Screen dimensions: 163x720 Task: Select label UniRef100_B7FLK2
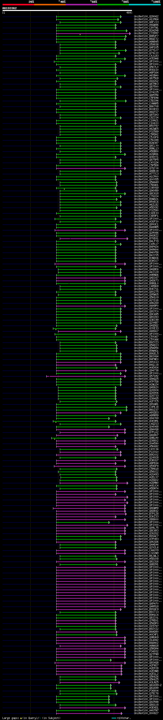[x=146, y=432]
